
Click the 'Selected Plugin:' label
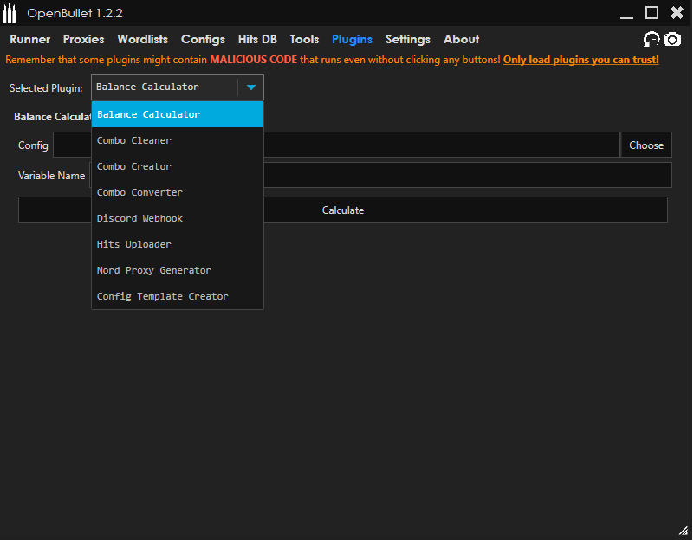tap(46, 88)
